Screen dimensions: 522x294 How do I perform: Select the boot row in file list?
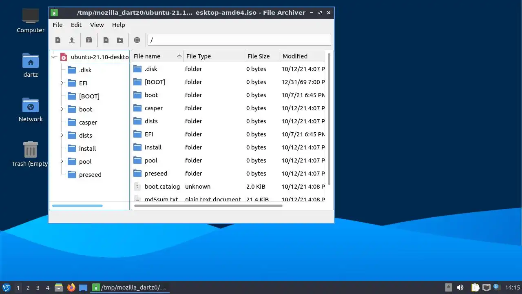pos(228,95)
